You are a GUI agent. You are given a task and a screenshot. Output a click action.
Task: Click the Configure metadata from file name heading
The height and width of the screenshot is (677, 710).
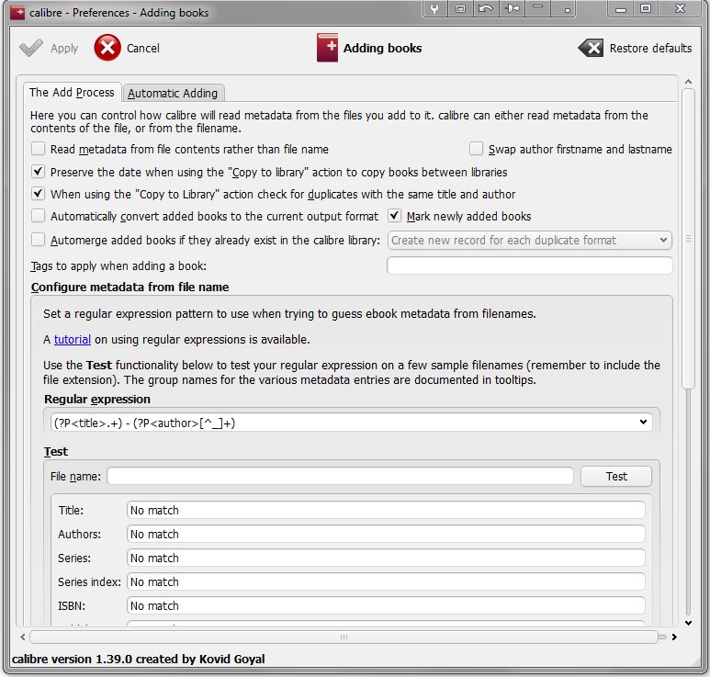(x=130, y=288)
